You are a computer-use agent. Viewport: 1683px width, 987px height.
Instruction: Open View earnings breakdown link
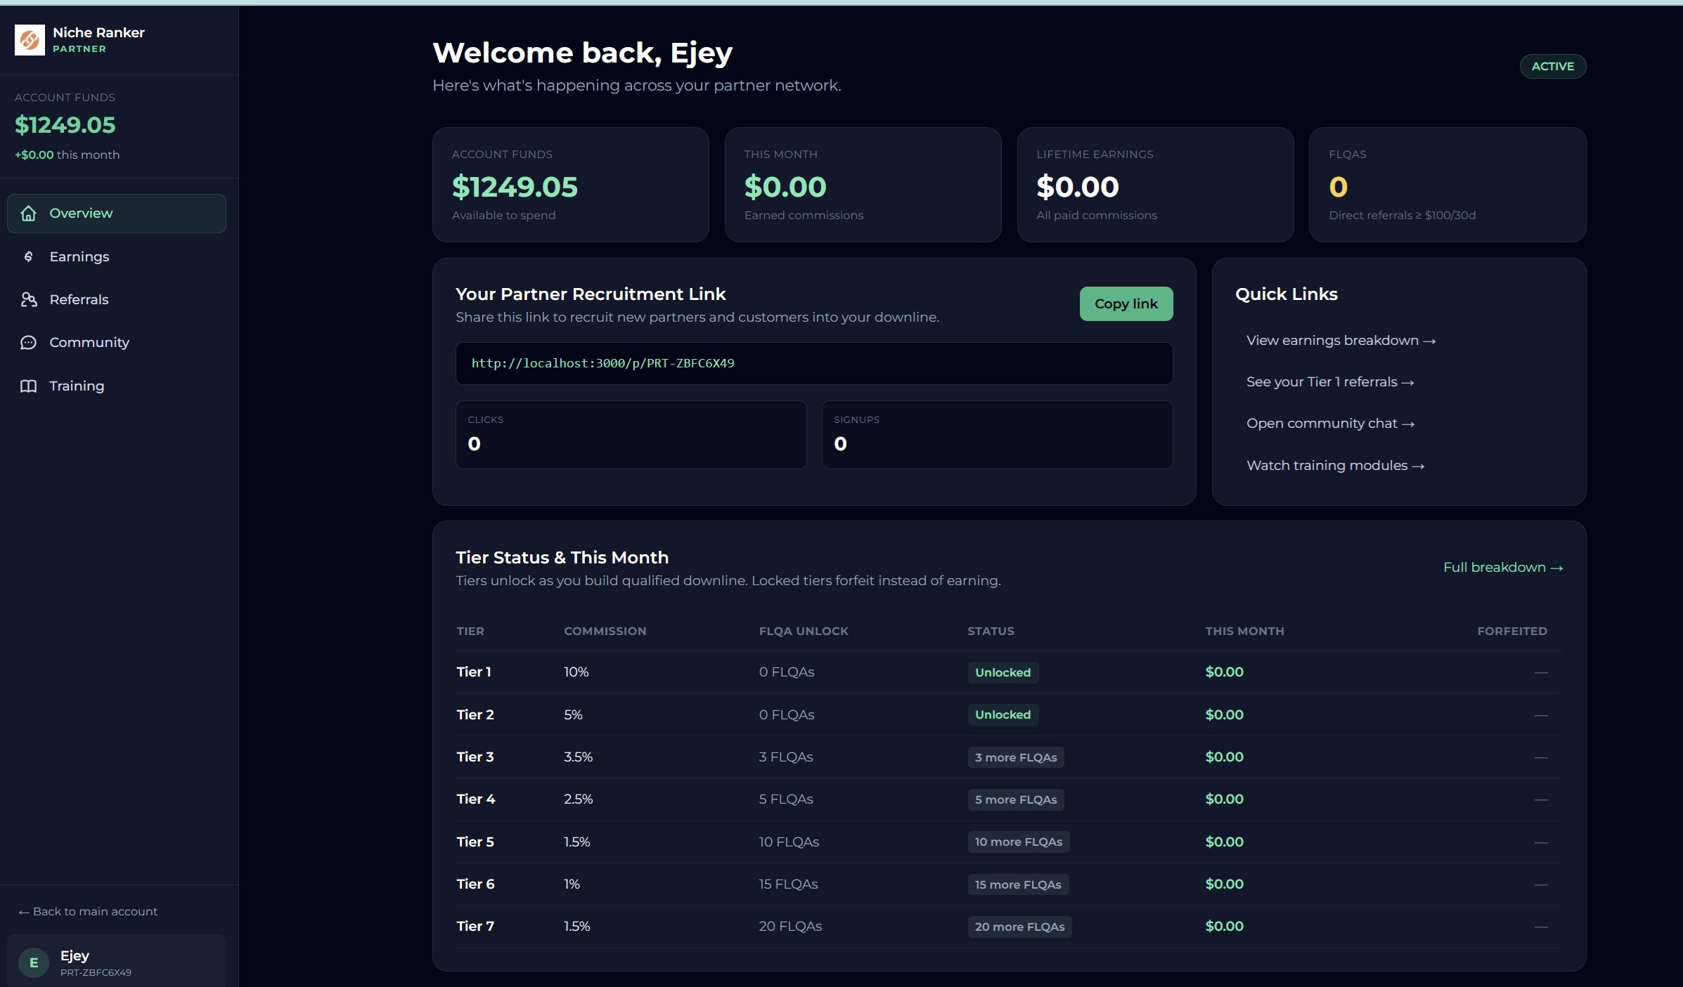pos(1341,340)
